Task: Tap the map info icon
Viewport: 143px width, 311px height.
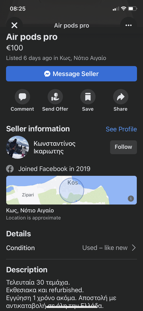Action: pos(131,198)
